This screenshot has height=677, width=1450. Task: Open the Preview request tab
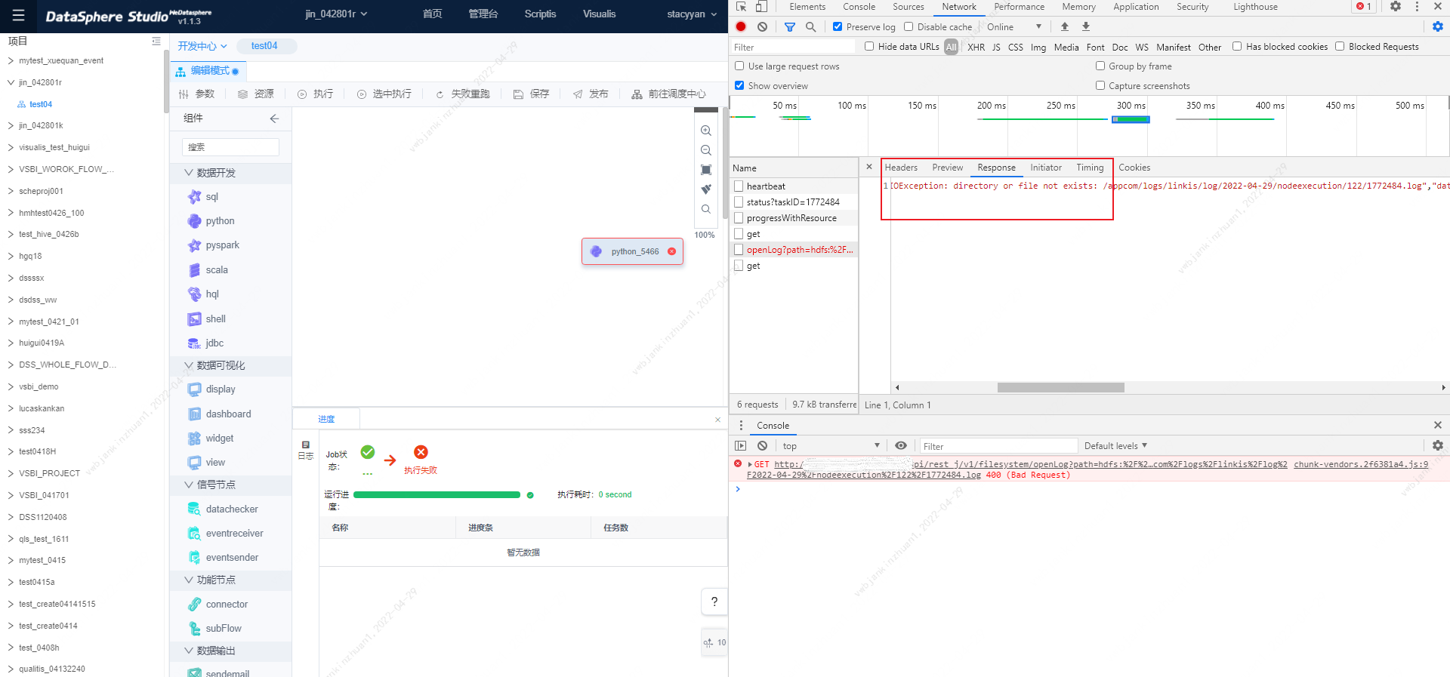tap(947, 168)
